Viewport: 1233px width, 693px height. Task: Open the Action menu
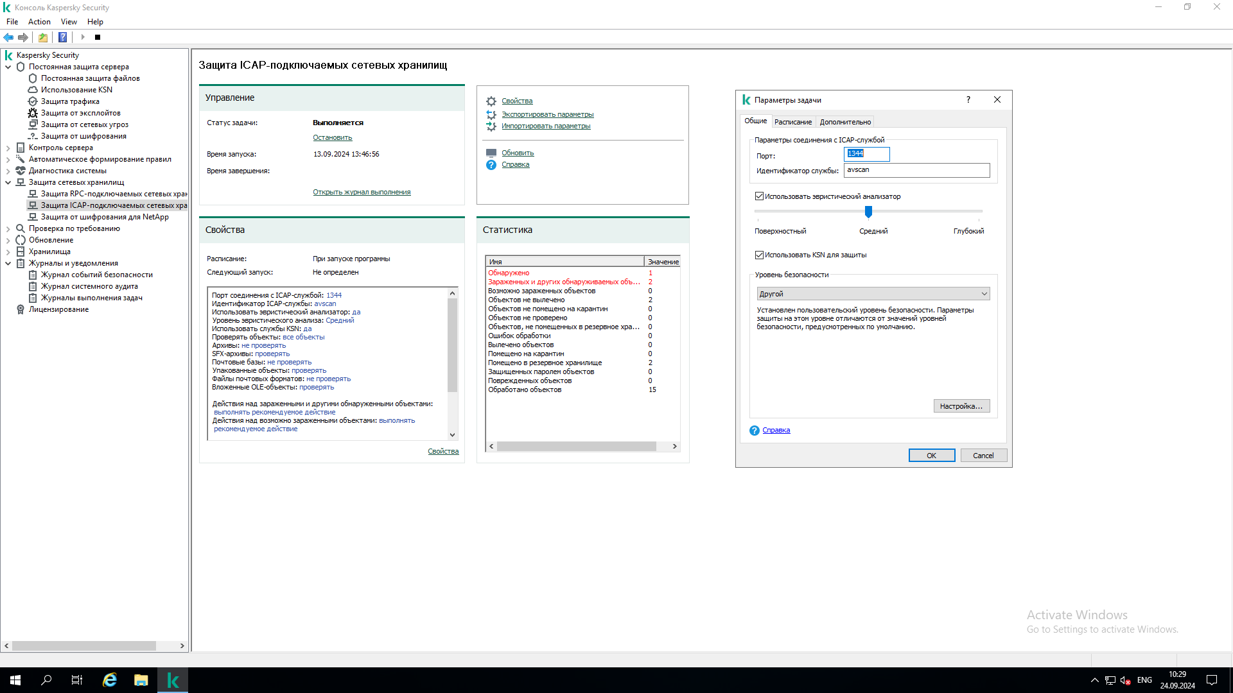[x=39, y=22]
